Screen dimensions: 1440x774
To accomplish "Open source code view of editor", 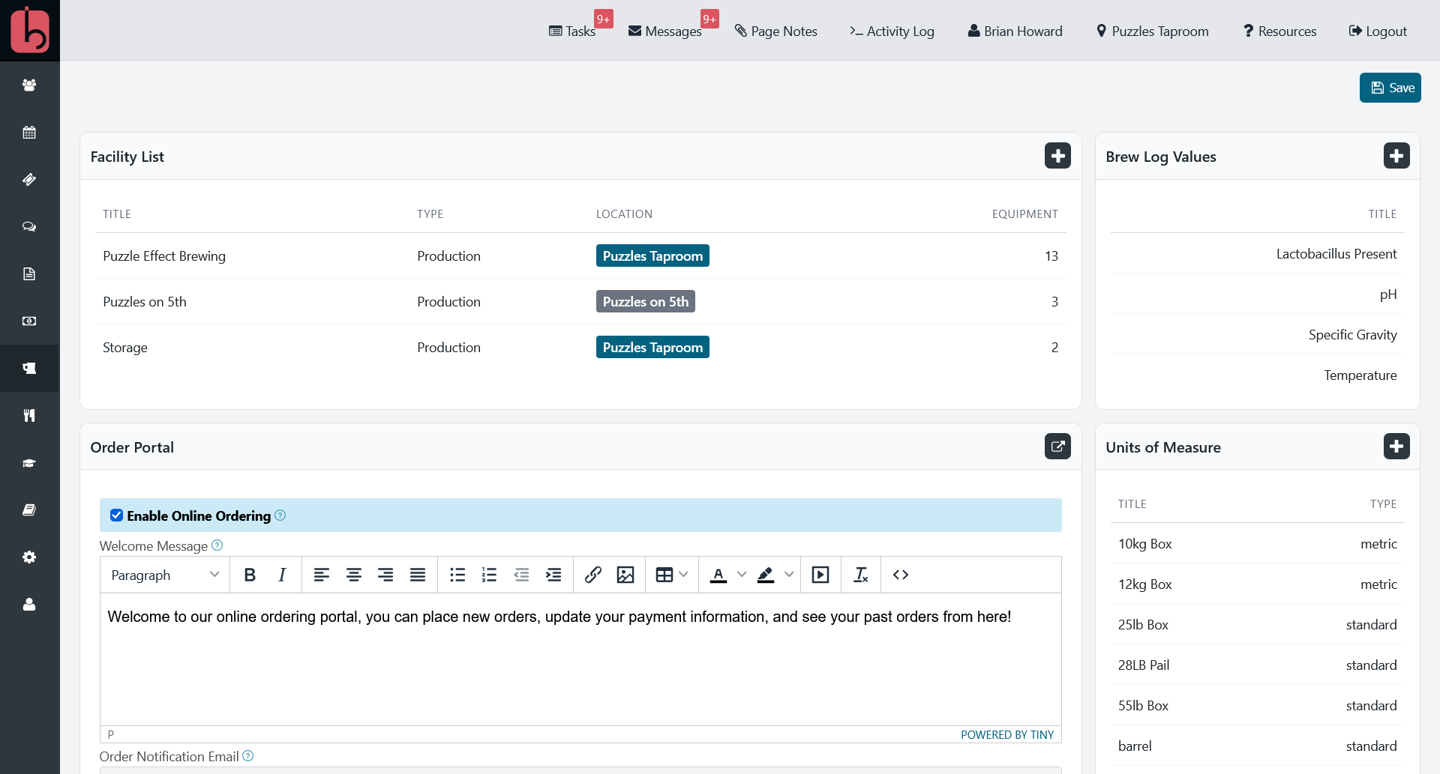I will click(901, 575).
